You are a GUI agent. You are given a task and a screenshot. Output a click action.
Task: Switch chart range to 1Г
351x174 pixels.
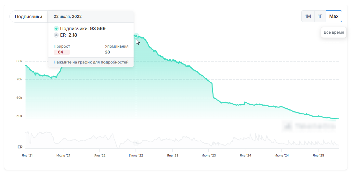320,16
